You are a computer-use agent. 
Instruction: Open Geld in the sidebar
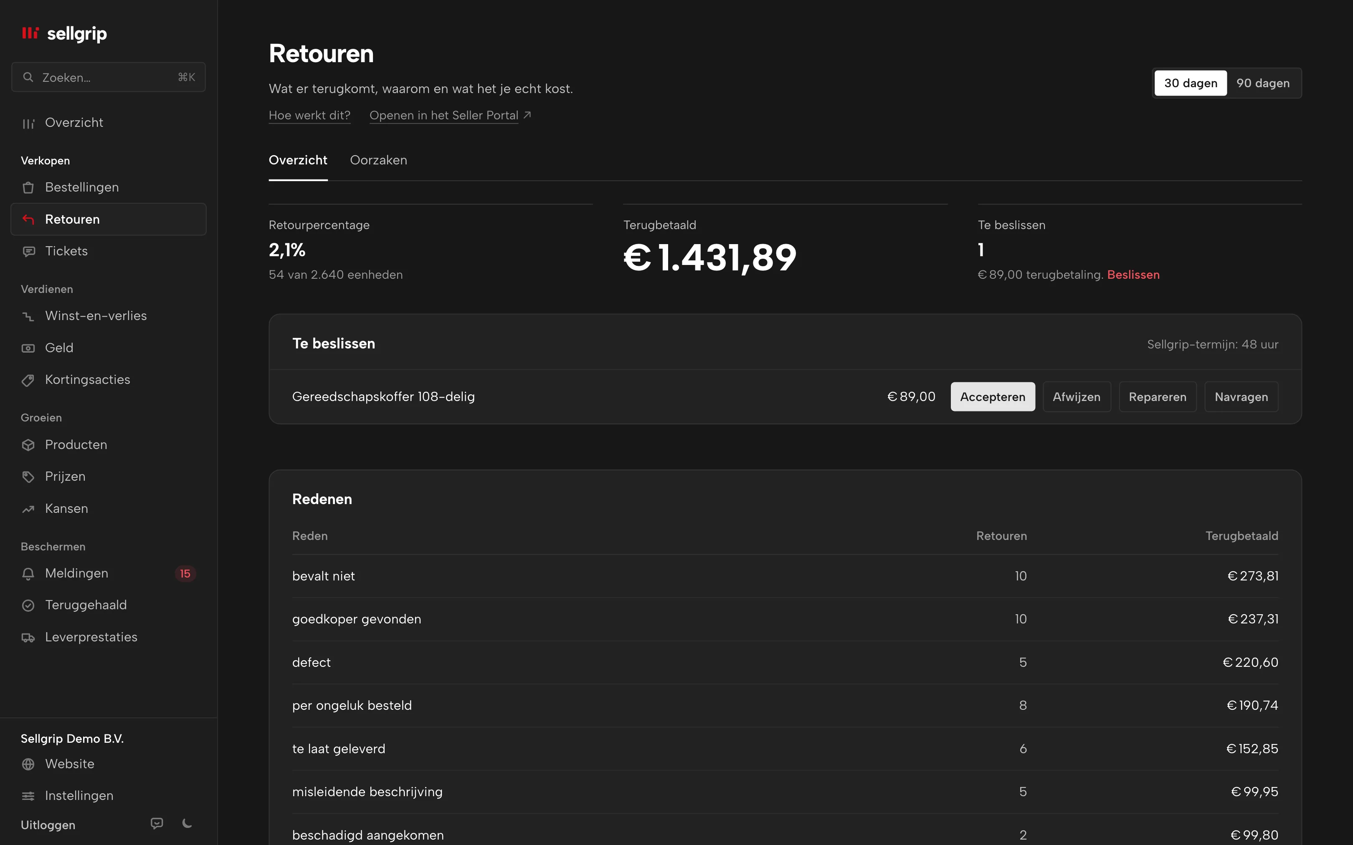[x=109, y=348]
